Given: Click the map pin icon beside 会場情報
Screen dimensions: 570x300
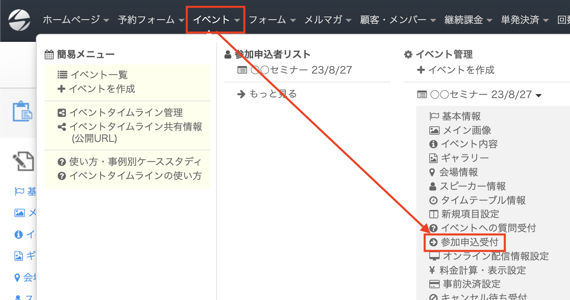Looking at the screenshot, I should [433, 173].
